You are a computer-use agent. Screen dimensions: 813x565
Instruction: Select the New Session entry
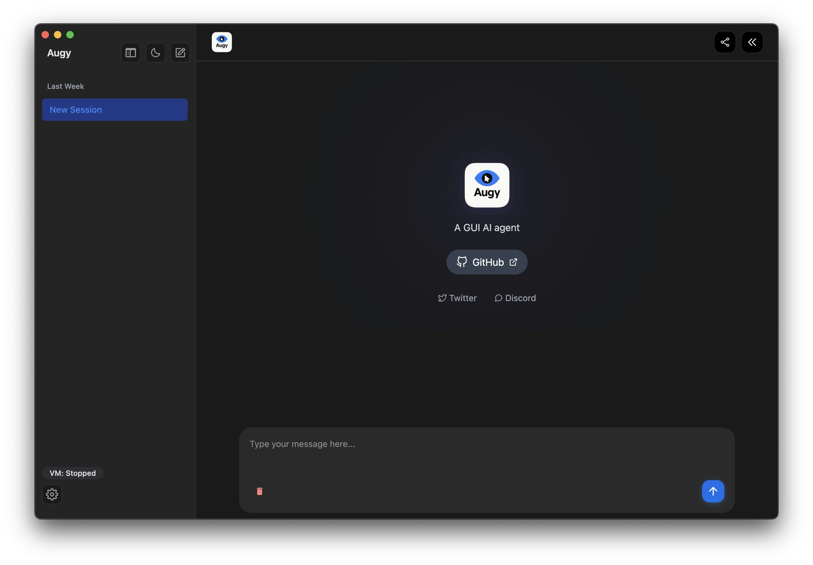point(115,110)
